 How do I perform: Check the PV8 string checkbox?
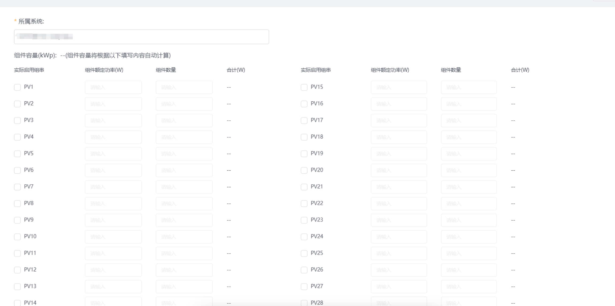(x=17, y=204)
